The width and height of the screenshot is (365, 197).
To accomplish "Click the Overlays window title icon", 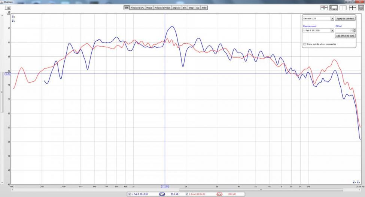I will 2,2.
